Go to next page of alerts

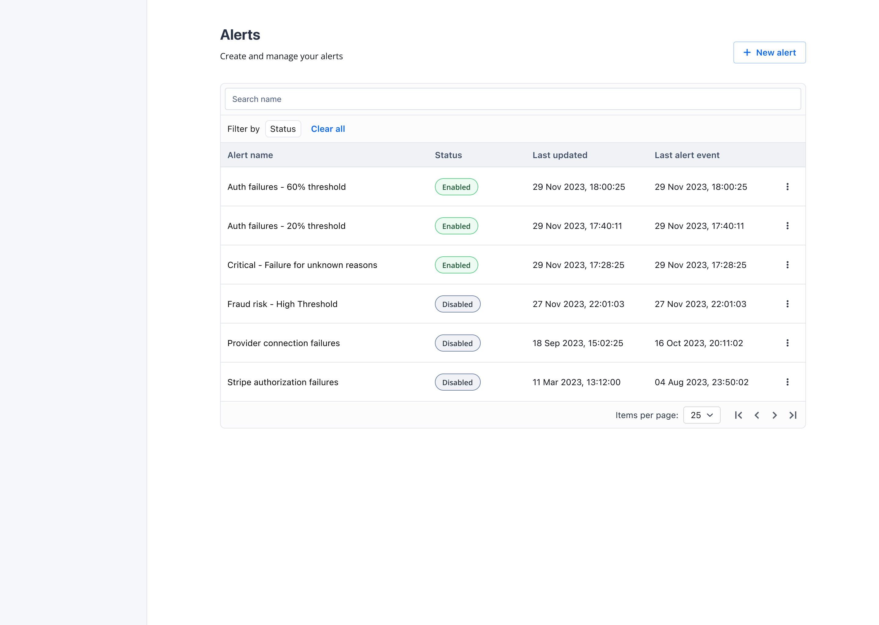point(775,415)
